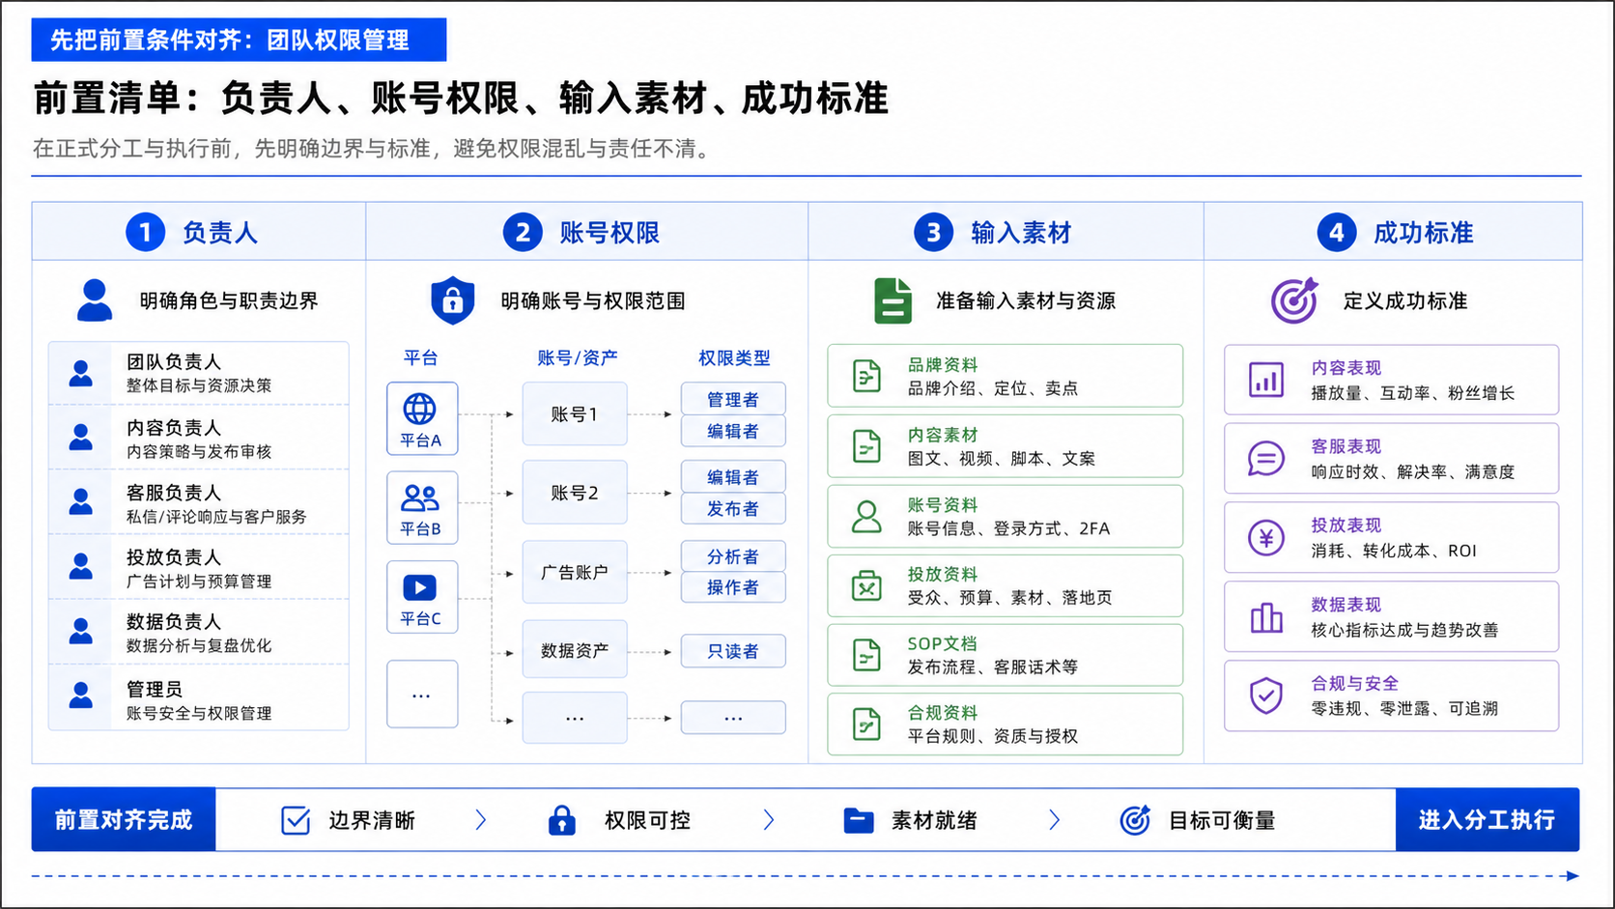Click the large person icon next to 明确角色与职责边界
This screenshot has height=909, width=1615.
click(95, 300)
